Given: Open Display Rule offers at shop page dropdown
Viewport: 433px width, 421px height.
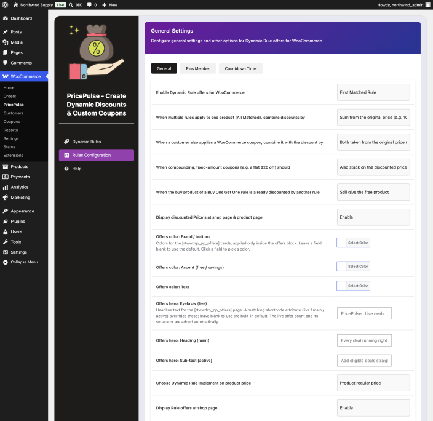Looking at the screenshot, I should 373,407.
